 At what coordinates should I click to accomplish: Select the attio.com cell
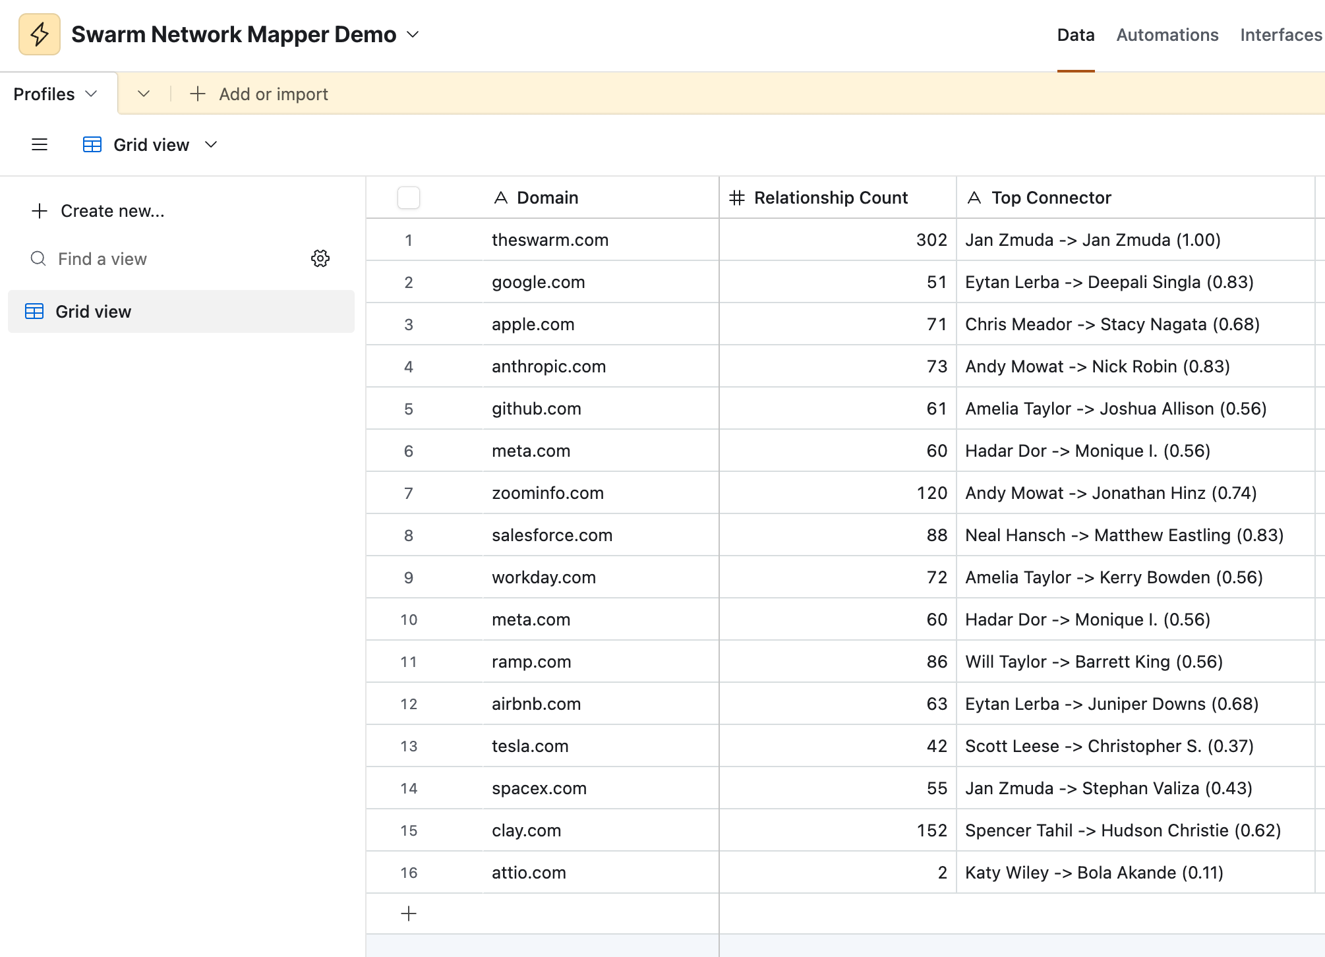[x=600, y=873]
